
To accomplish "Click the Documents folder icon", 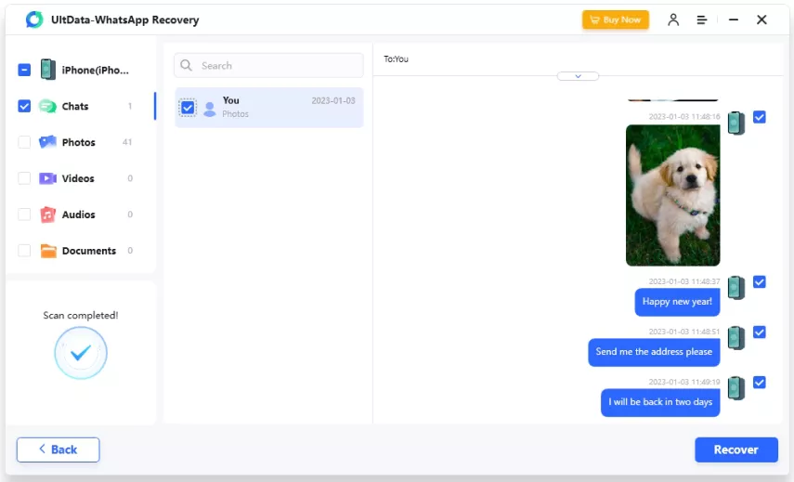I will click(x=48, y=251).
